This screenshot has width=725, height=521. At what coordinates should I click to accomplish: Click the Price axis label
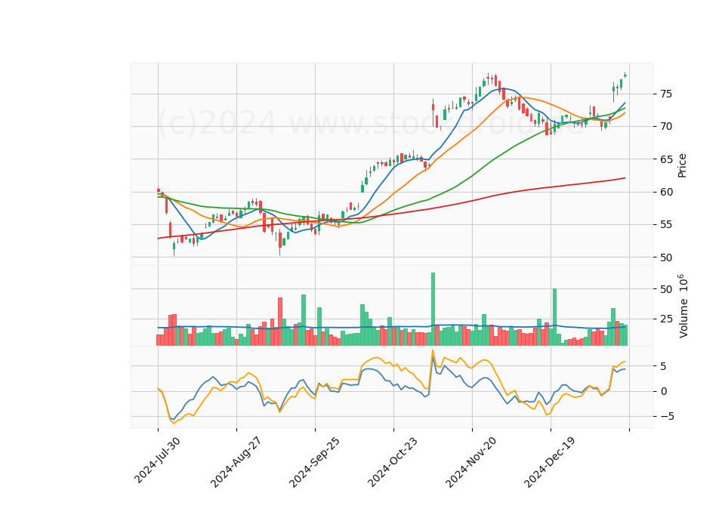(682, 165)
